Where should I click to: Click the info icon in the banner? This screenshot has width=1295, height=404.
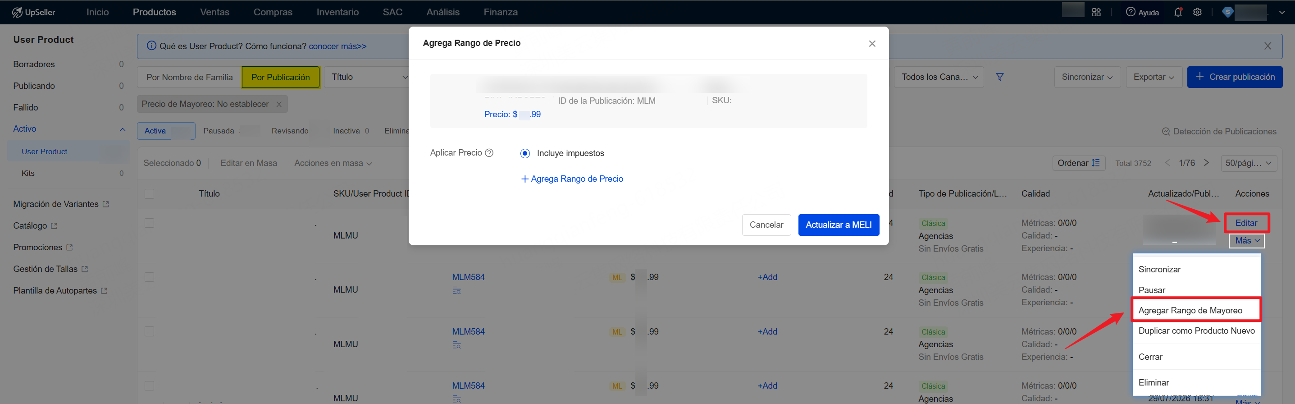pyautogui.click(x=151, y=46)
